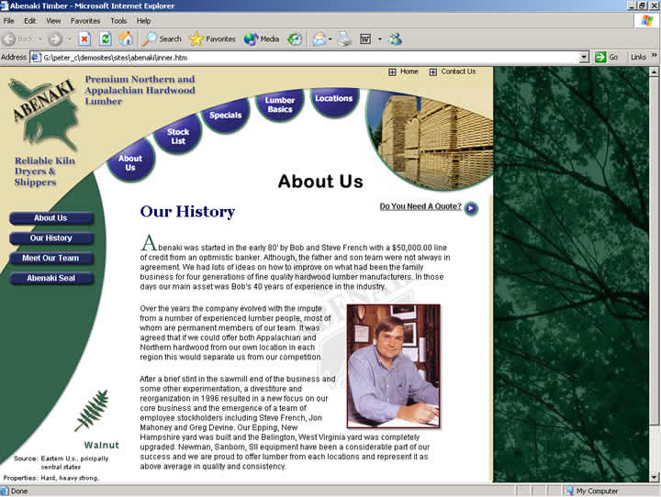Image resolution: width=661 pixels, height=497 pixels.
Task: Click the 'Our History' heading text
Action: click(x=187, y=212)
